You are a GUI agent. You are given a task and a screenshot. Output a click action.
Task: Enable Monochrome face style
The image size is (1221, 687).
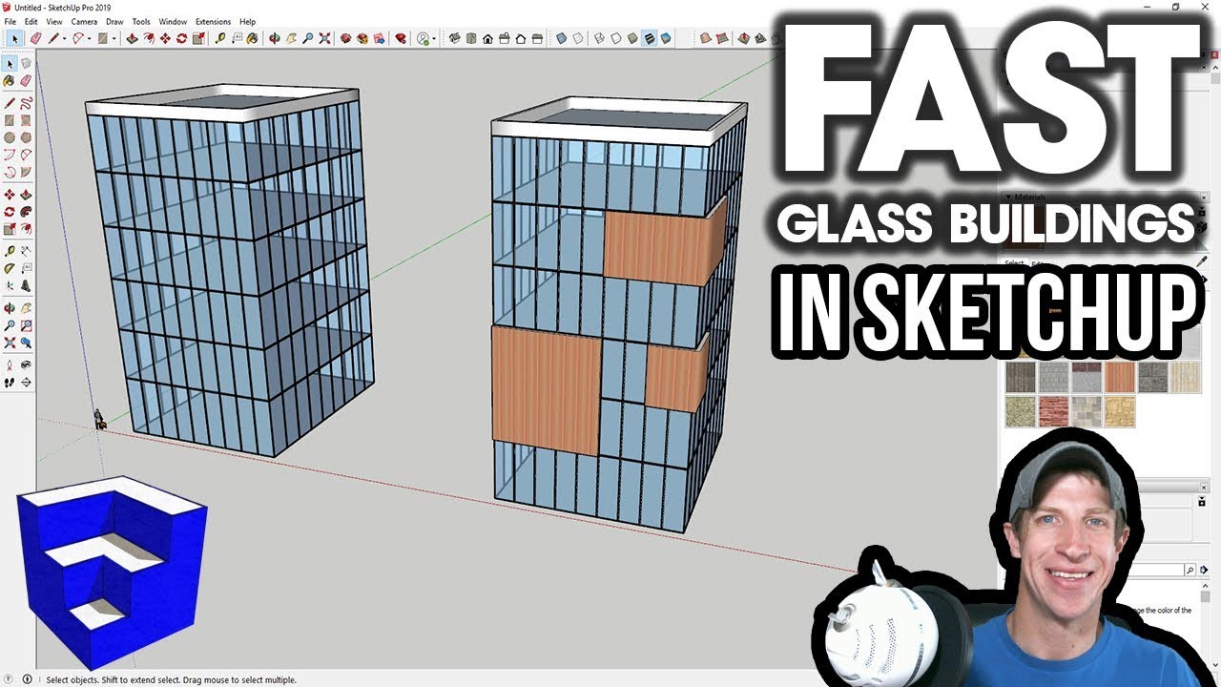(x=666, y=38)
